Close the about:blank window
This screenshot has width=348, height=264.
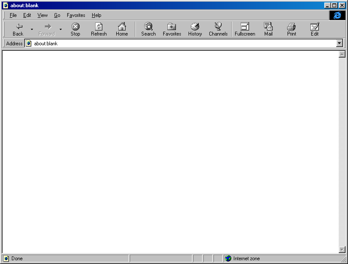(342, 5)
